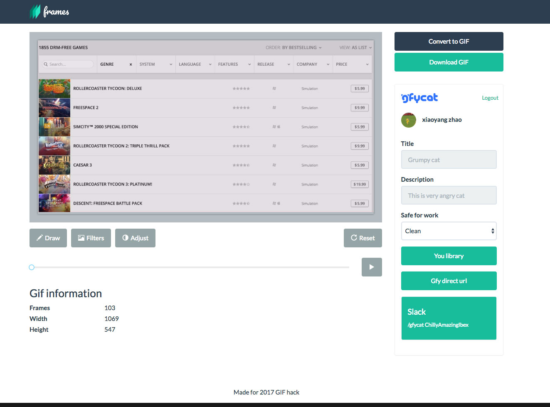
Task: Click the frame slider track
Action: [x=190, y=267]
